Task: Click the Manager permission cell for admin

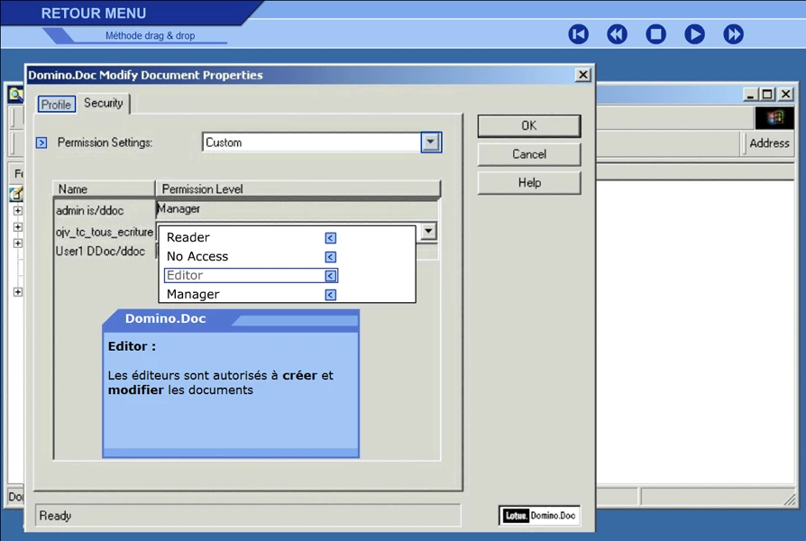Action: coord(297,209)
